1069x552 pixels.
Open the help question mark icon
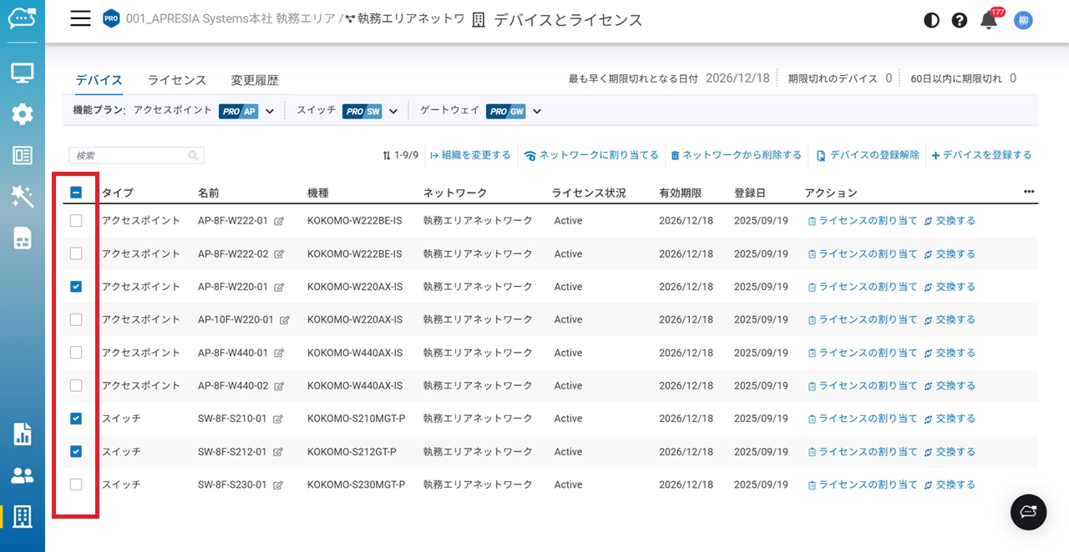coord(960,21)
